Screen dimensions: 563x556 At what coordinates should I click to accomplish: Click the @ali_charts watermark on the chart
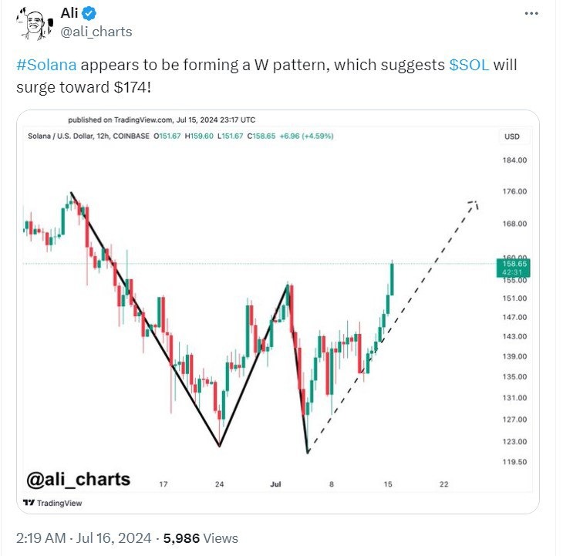(78, 480)
